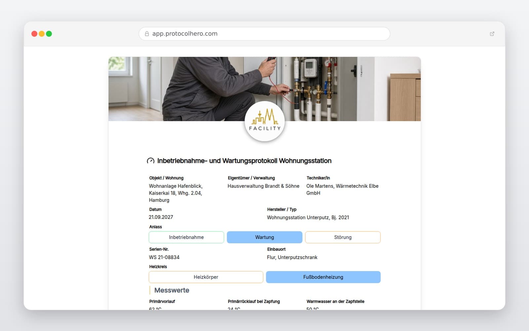Click Hausverwaltung Brandt & Söhne text

pos(264,186)
